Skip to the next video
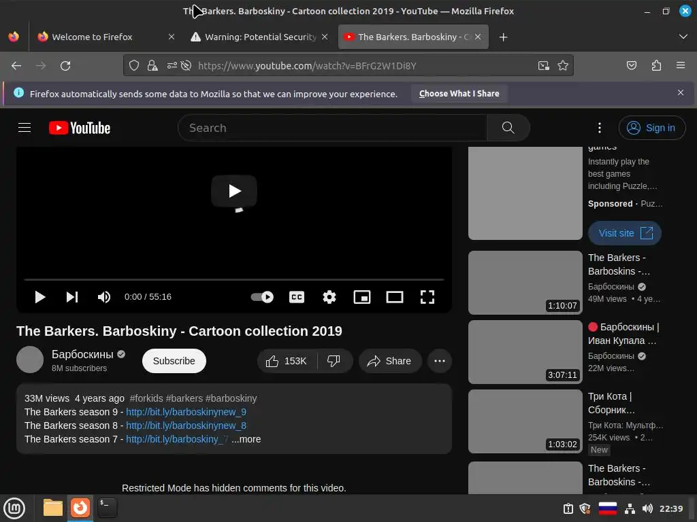Viewport: 697px width, 522px height. pyautogui.click(x=72, y=297)
